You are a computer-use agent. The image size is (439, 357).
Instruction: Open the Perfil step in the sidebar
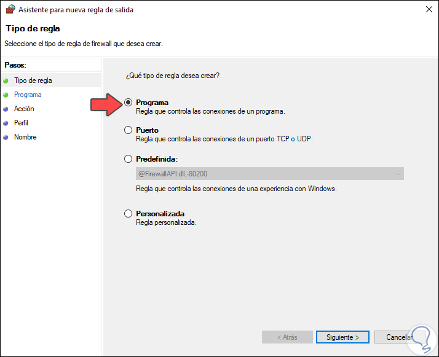(22, 123)
